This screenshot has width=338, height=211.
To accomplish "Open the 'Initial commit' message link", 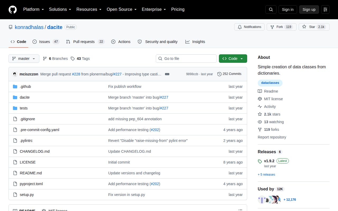I will pyautogui.click(x=119, y=162).
